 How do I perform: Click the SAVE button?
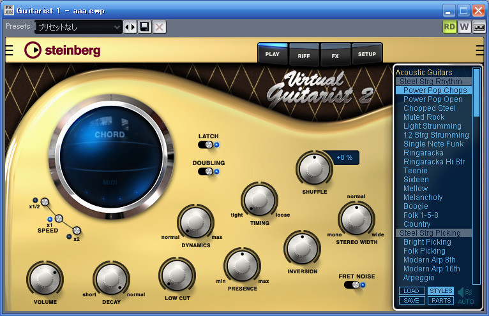tap(412, 301)
